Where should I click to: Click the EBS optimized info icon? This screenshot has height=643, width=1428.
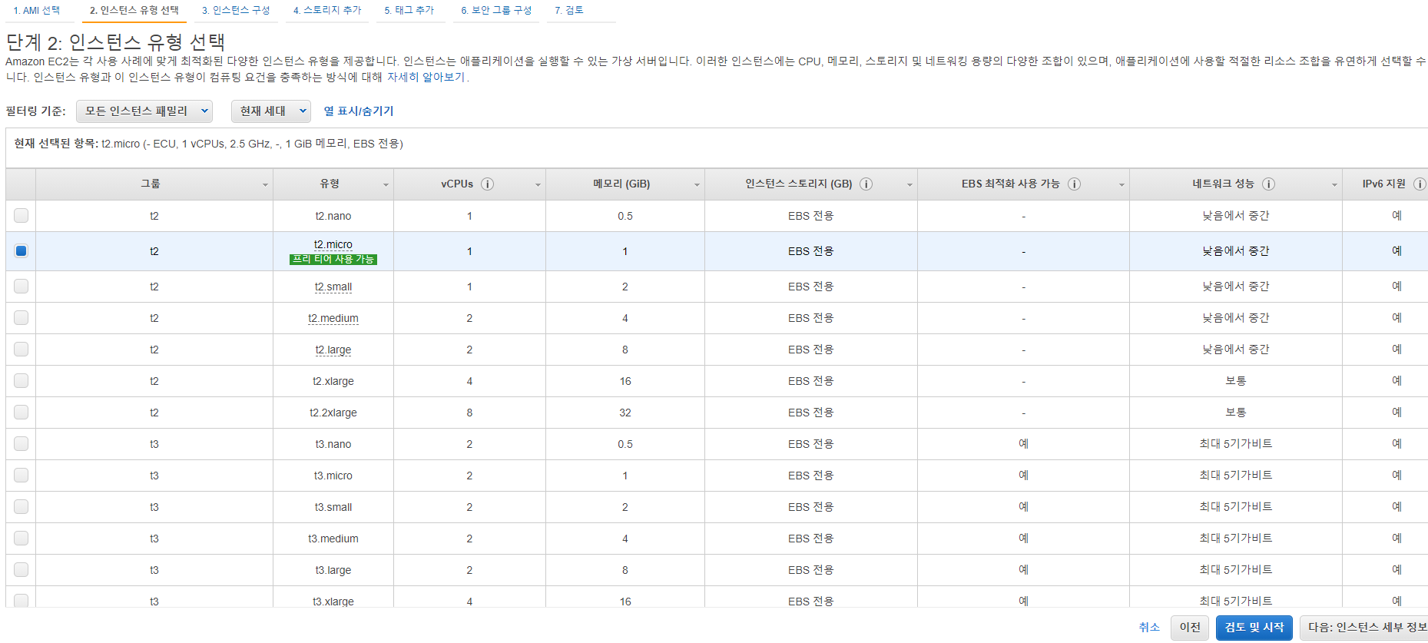click(1074, 184)
